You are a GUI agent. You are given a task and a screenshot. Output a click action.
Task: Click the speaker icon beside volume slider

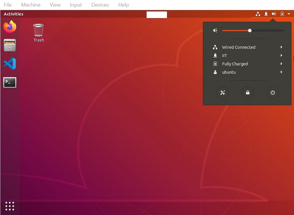click(215, 30)
